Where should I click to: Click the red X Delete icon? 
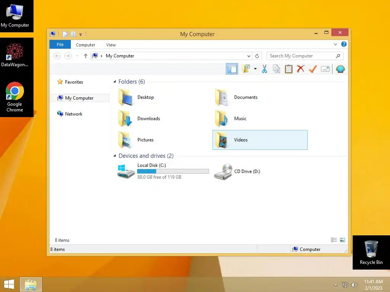pos(301,69)
